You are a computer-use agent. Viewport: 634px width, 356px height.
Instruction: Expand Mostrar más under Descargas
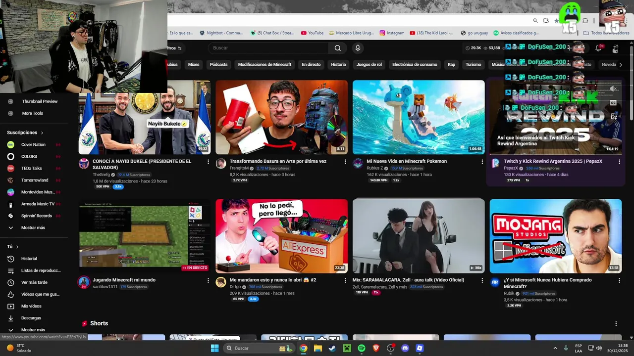pos(34,330)
